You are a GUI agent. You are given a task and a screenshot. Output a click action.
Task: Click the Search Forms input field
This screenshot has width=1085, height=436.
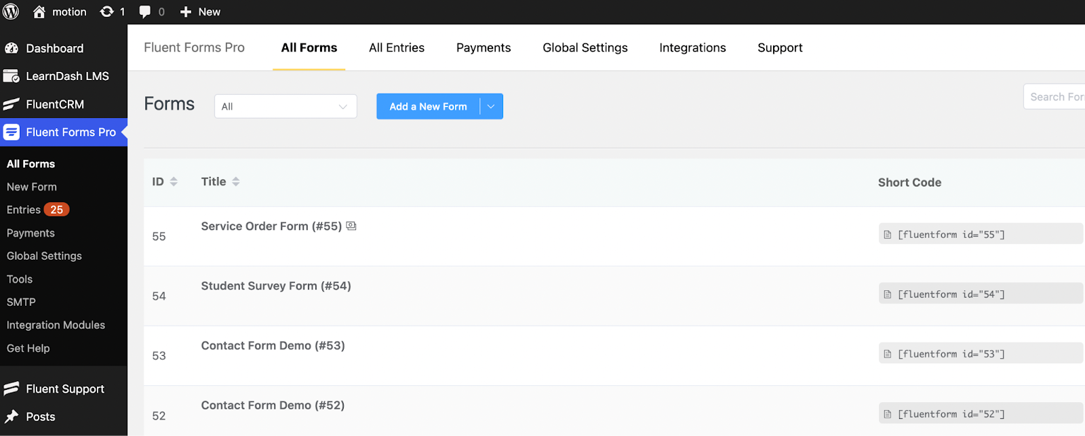click(x=1055, y=97)
